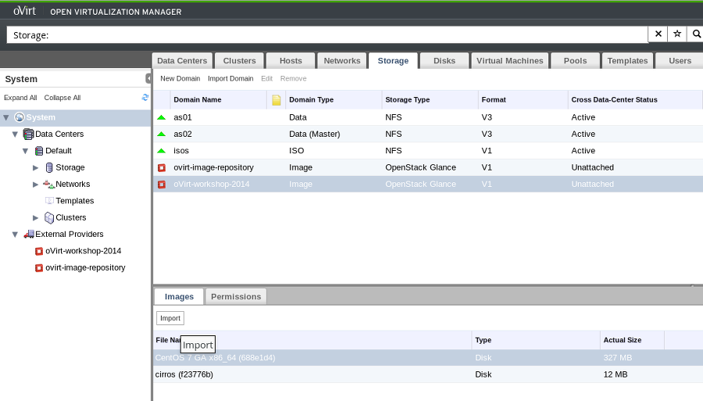Expand the Storage tree node

pos(36,168)
